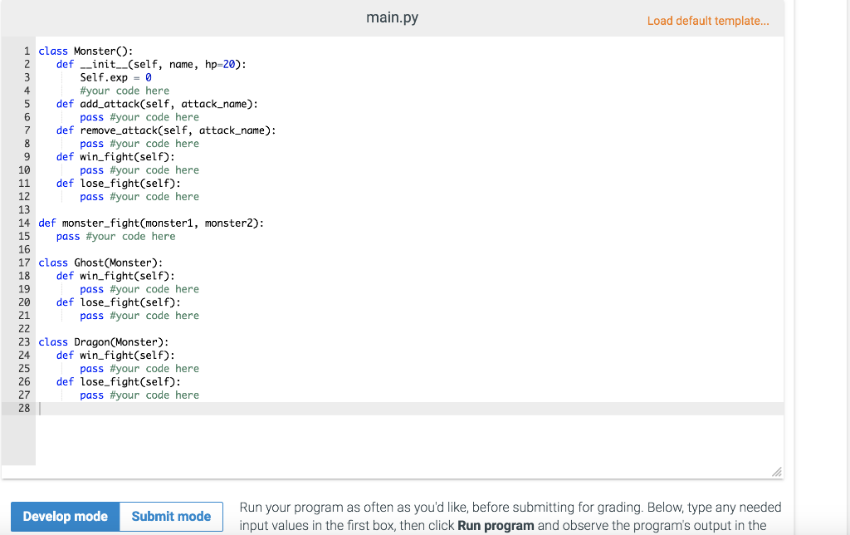Screen dimensions: 850x535
Task: Click the Develop mode tab
Action: pyautogui.click(x=64, y=516)
